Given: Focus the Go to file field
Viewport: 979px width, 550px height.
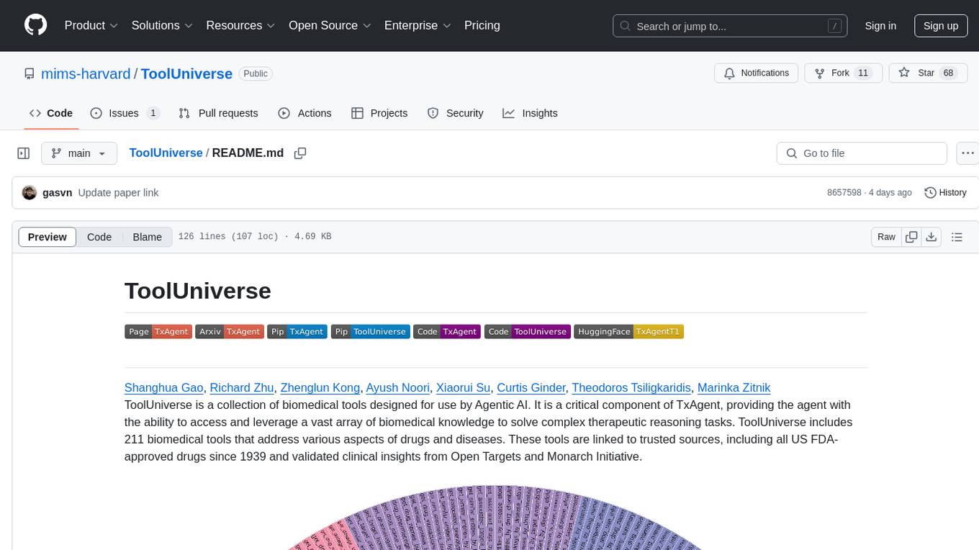Looking at the screenshot, I should pos(862,153).
